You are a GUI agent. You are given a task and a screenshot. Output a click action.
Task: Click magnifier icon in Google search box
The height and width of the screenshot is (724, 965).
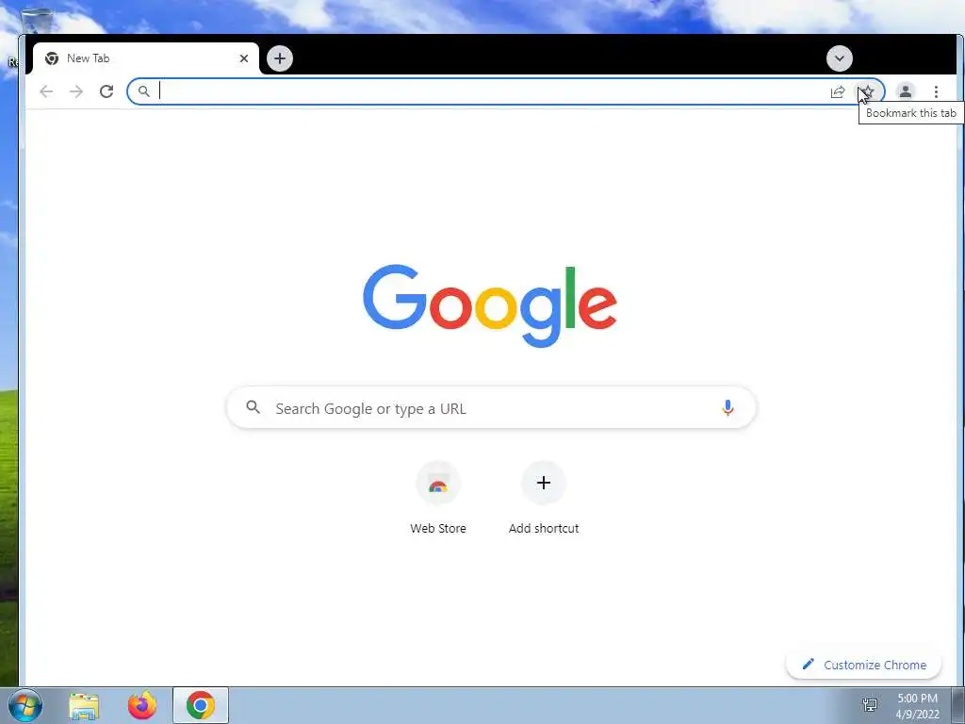[x=253, y=407]
